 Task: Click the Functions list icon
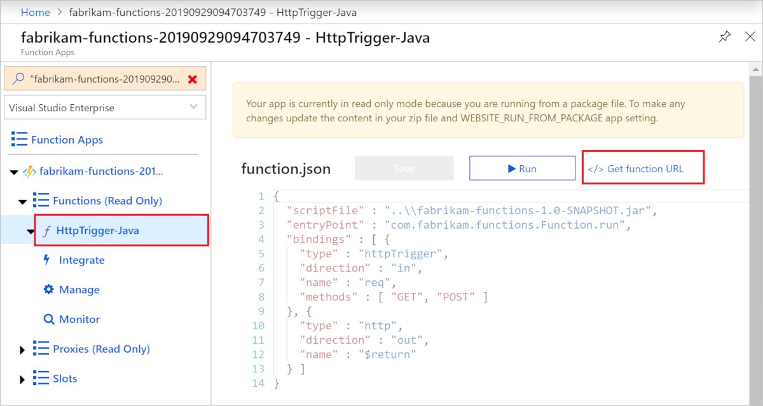click(x=41, y=201)
